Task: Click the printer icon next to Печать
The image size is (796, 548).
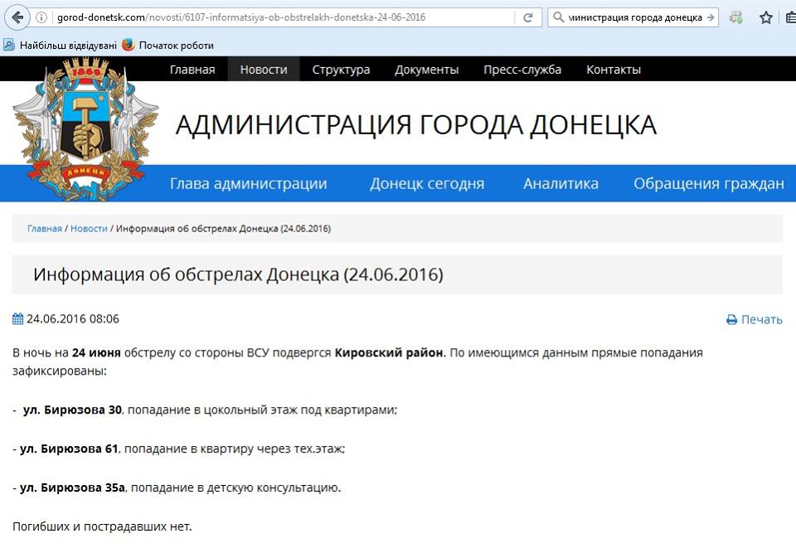Action: (x=731, y=320)
